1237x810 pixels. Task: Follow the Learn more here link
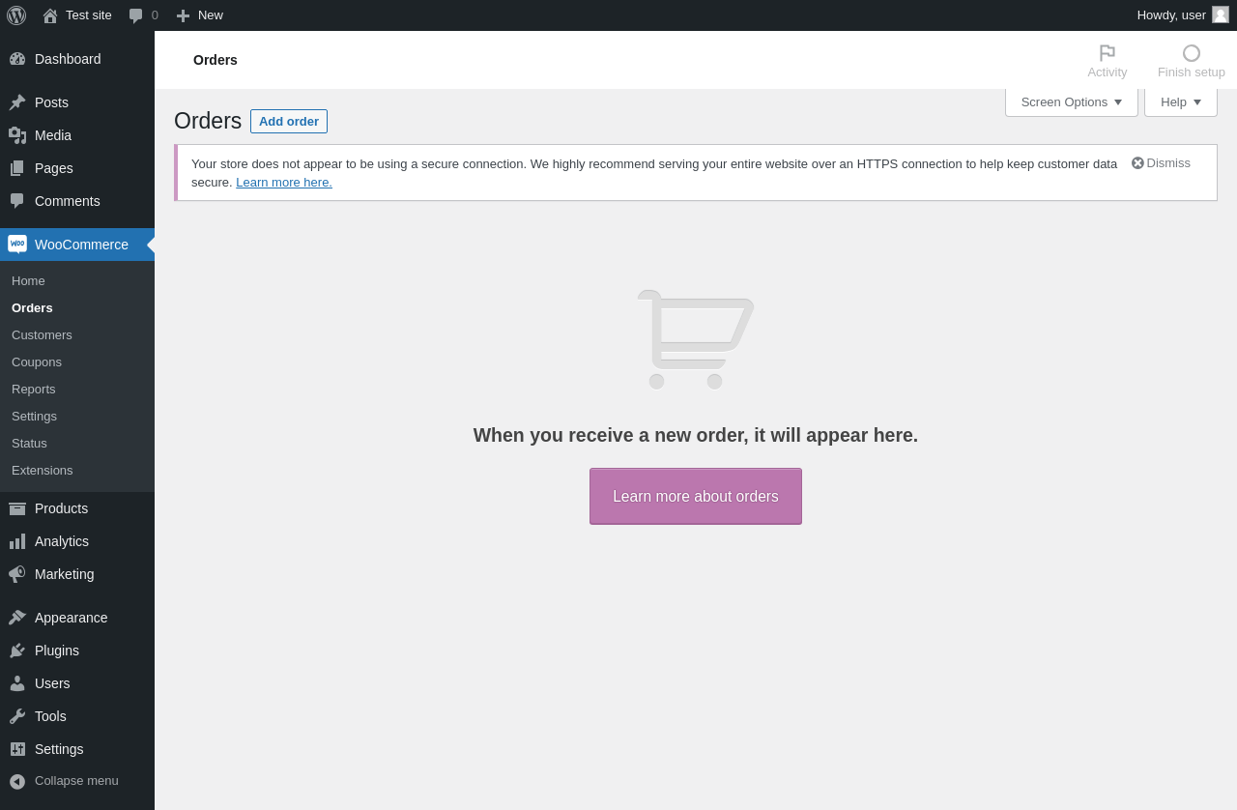coord(284,182)
